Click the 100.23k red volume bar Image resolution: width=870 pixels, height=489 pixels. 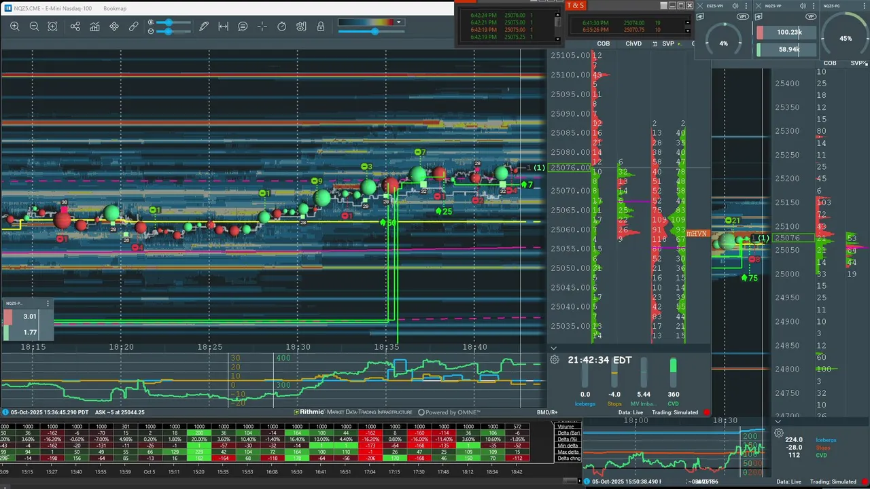786,33
